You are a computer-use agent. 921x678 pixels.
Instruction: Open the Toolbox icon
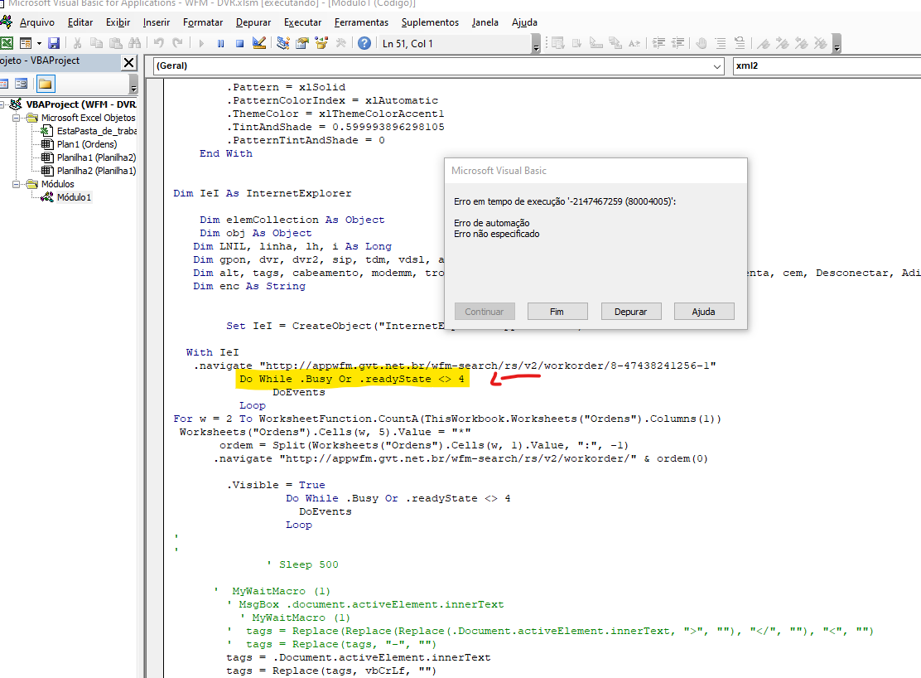pyautogui.click(x=340, y=43)
